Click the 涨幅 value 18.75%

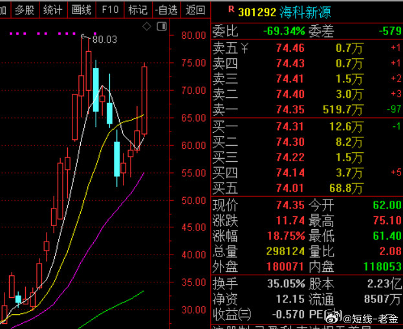pos(286,236)
